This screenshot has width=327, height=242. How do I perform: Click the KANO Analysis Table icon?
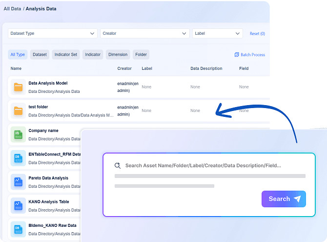pyautogui.click(x=19, y=205)
